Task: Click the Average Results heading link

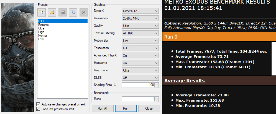Action: click(185, 81)
